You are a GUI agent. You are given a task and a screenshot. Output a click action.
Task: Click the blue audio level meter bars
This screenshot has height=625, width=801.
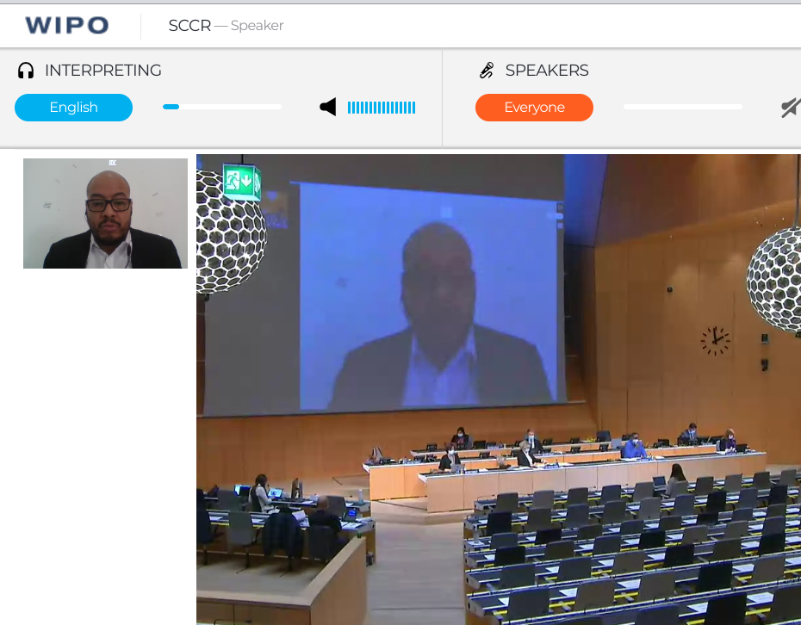pyautogui.click(x=382, y=108)
